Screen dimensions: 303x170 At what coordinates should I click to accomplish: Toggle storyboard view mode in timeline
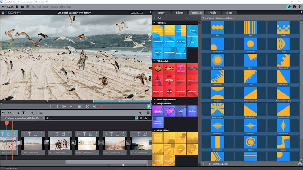[x=136, y=118]
